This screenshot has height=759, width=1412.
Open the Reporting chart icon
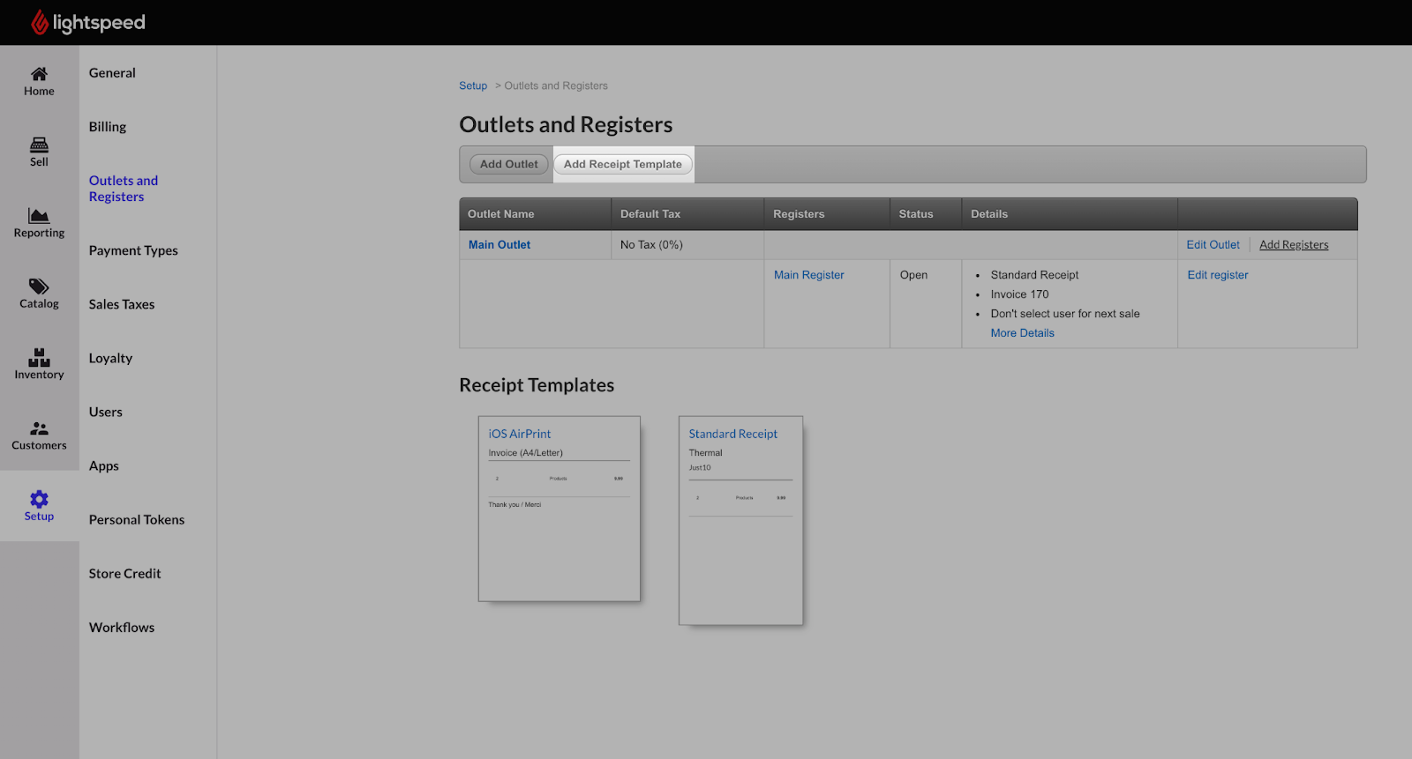(39, 216)
